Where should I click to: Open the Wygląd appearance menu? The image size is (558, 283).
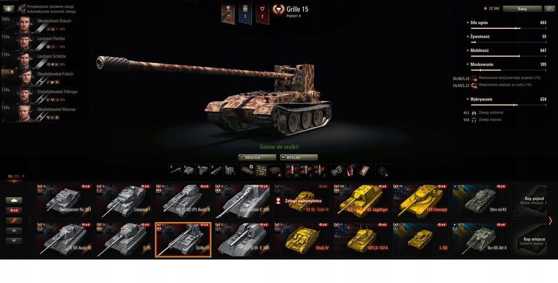pyautogui.click(x=299, y=157)
